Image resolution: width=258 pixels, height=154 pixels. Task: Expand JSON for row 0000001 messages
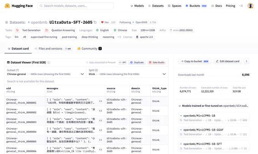point(101,101)
